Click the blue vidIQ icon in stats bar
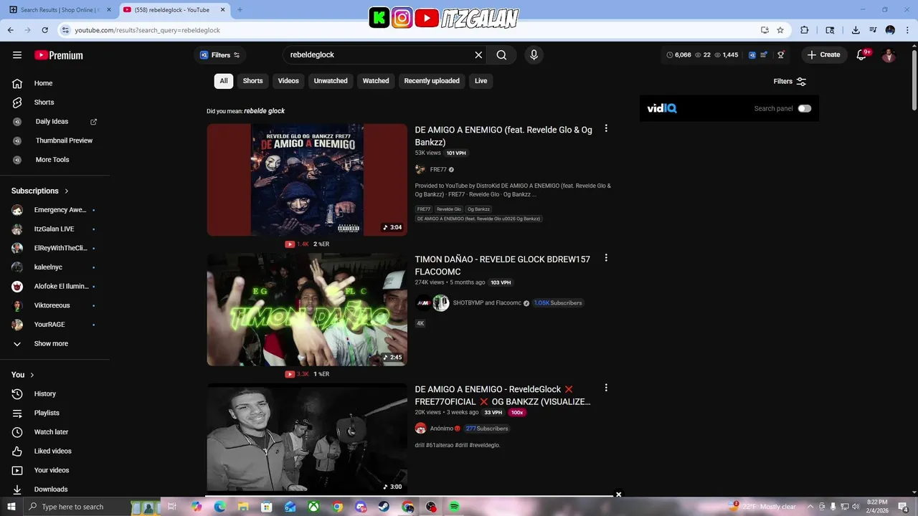Screen dimensions: 918x516 click(752, 54)
